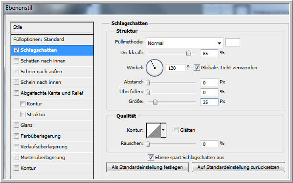Enable the Struktur sub-option checkbox
The image size is (293, 183).
pos(23,114)
